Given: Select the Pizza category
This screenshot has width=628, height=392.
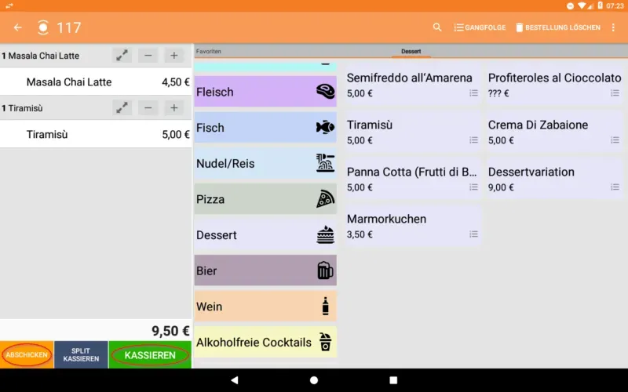Looking at the screenshot, I should tap(265, 199).
